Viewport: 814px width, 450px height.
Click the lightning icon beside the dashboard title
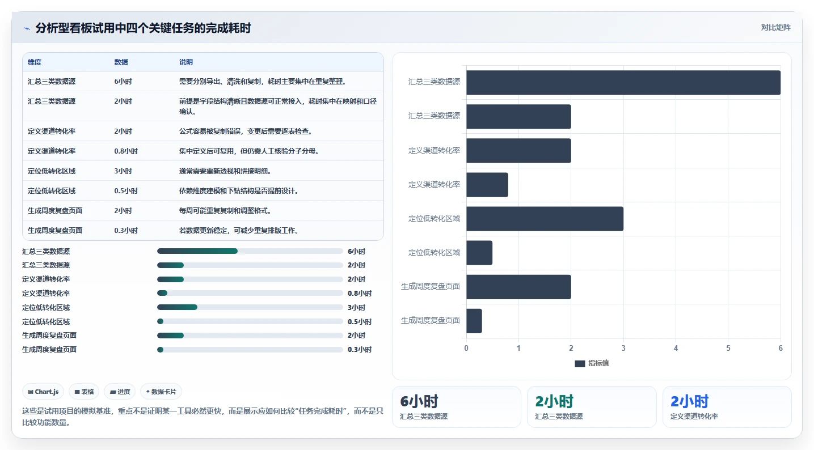27,28
